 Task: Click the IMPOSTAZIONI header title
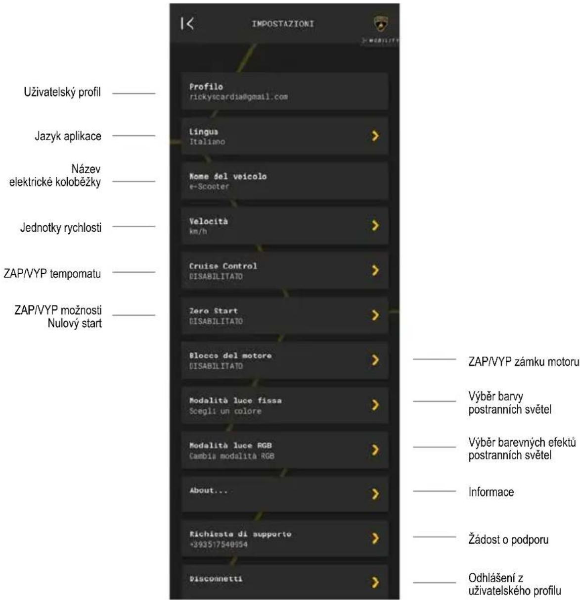click(x=283, y=24)
